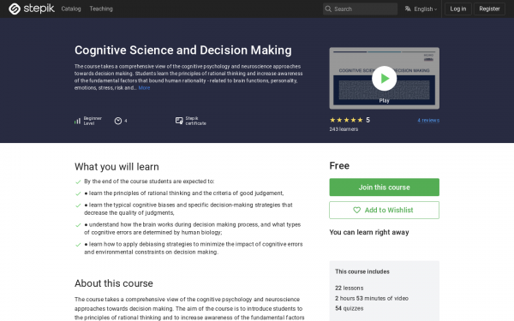The height and width of the screenshot is (321, 514).
Task: Expand description with More link
Action: click(x=144, y=88)
